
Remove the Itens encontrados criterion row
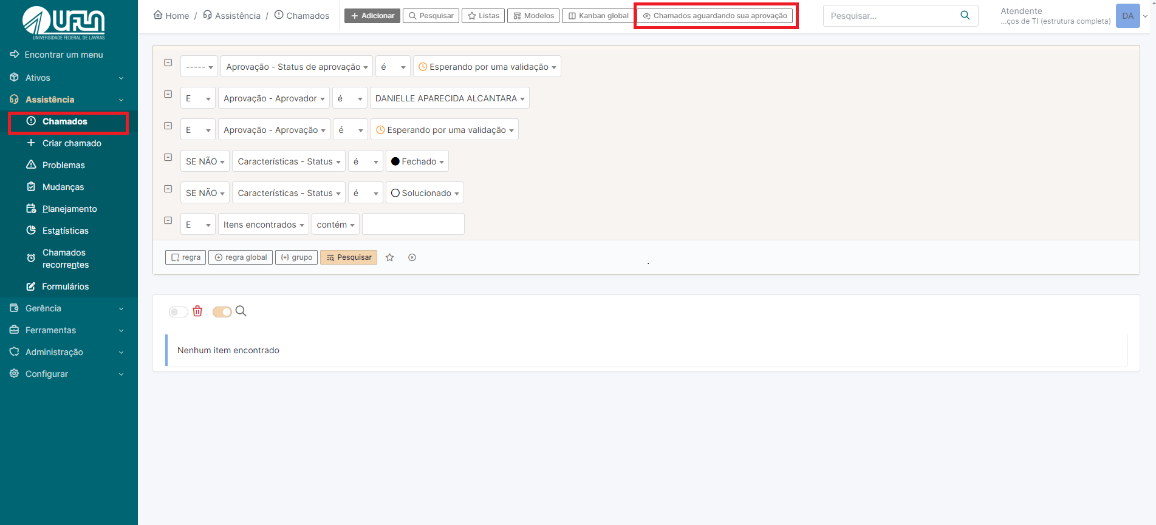click(x=168, y=220)
